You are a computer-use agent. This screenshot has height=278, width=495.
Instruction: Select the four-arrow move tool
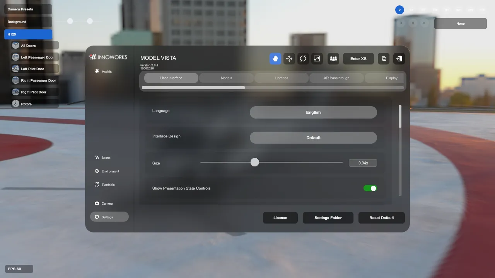[289, 59]
